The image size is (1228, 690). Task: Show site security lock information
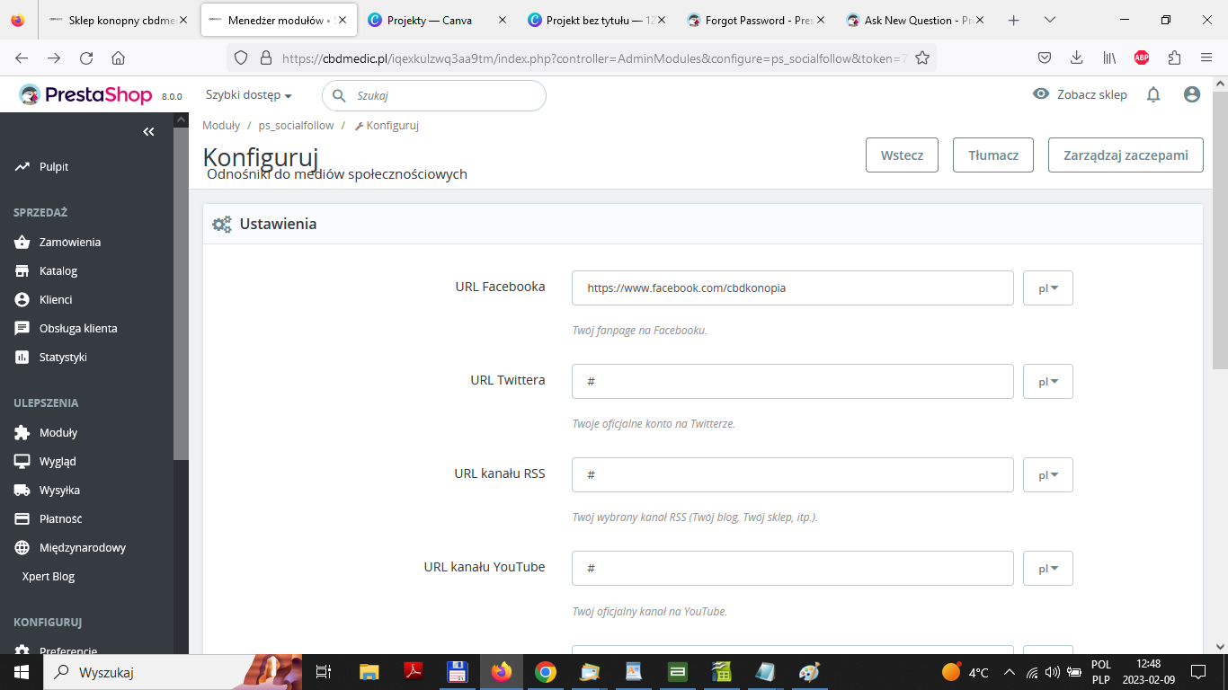click(265, 57)
